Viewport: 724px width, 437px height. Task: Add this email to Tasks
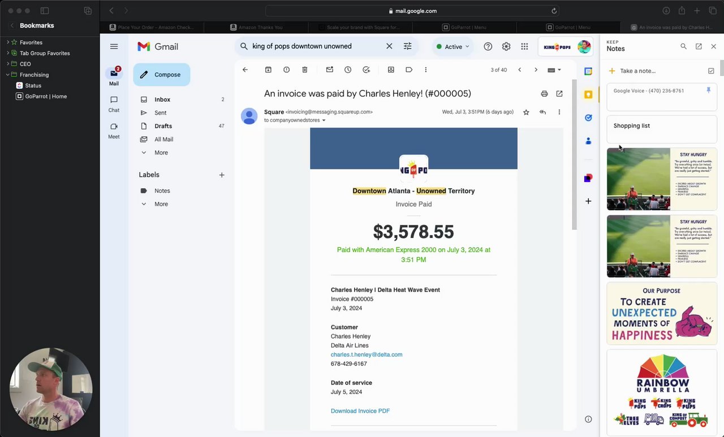pyautogui.click(x=367, y=70)
